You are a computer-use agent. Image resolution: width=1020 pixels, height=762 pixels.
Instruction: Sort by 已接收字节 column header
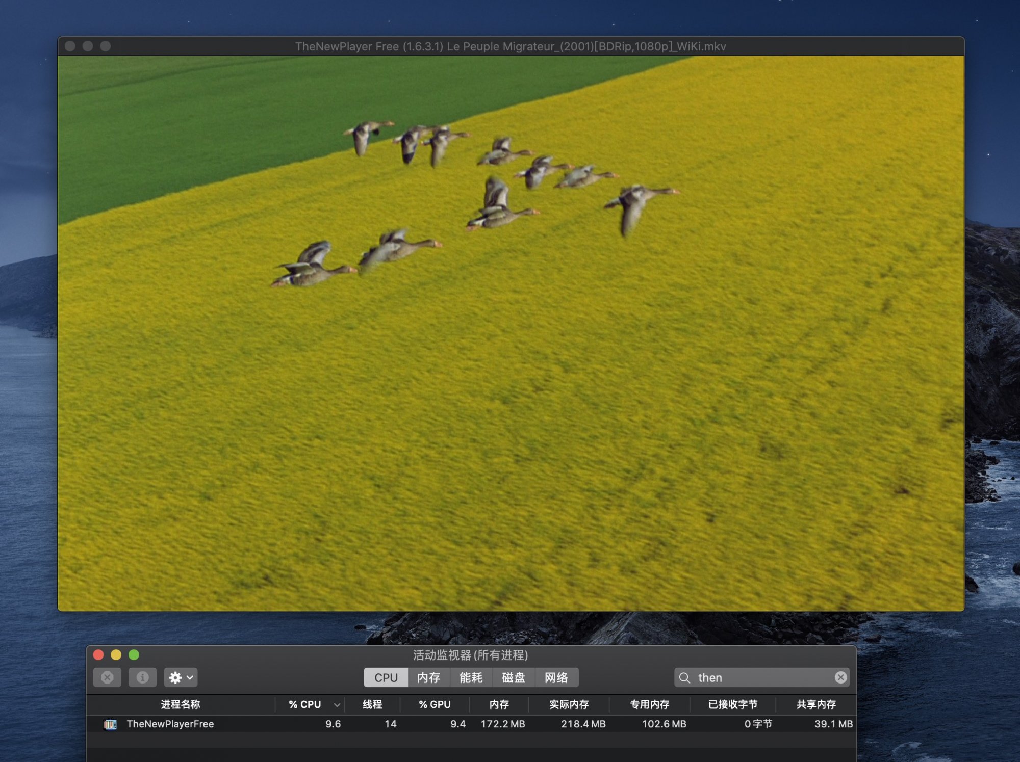[x=733, y=704]
